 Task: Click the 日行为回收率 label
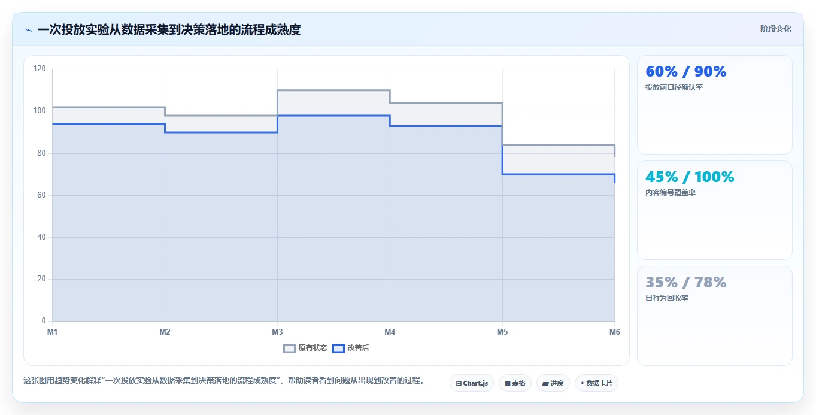[667, 298]
